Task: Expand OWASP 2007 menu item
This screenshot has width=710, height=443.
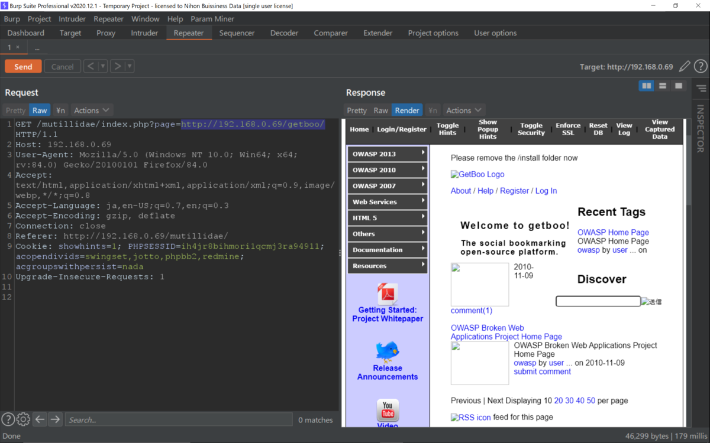Action: pyautogui.click(x=388, y=185)
